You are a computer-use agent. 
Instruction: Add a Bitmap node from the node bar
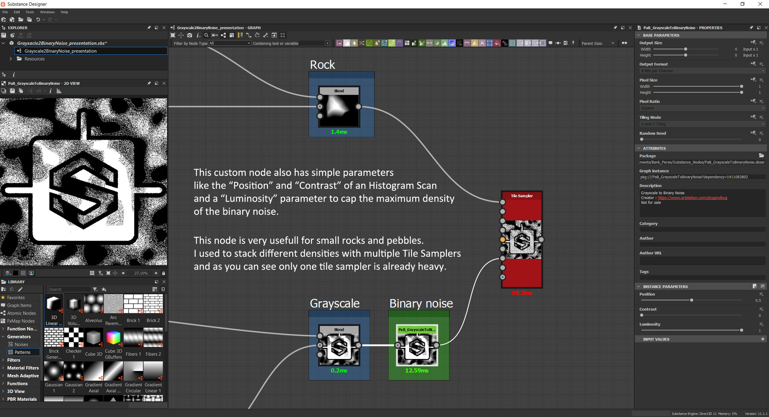point(339,43)
